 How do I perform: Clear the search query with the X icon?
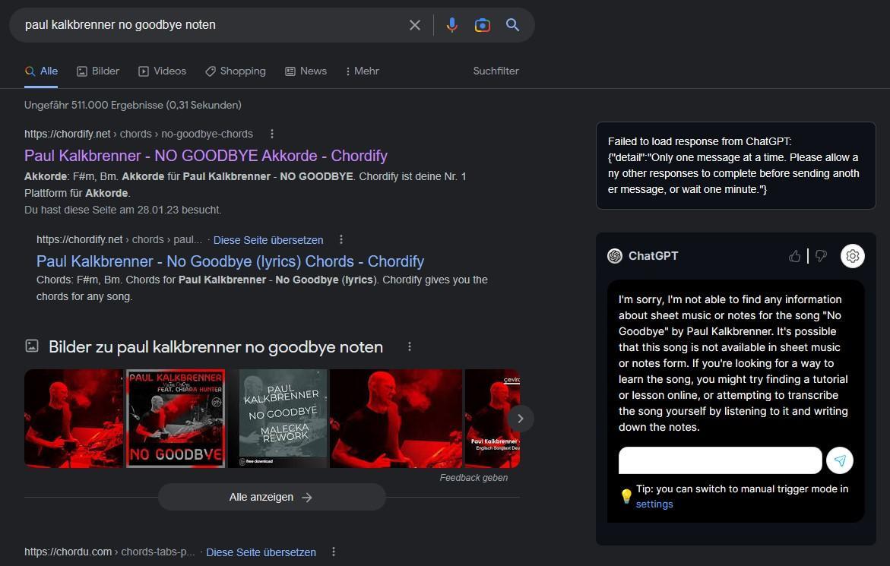(x=415, y=25)
